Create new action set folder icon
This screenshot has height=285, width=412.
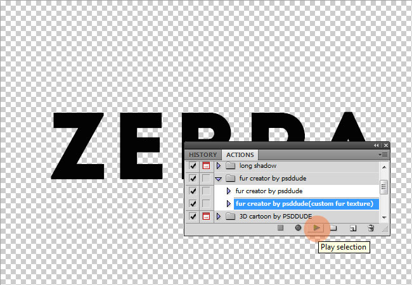333,228
